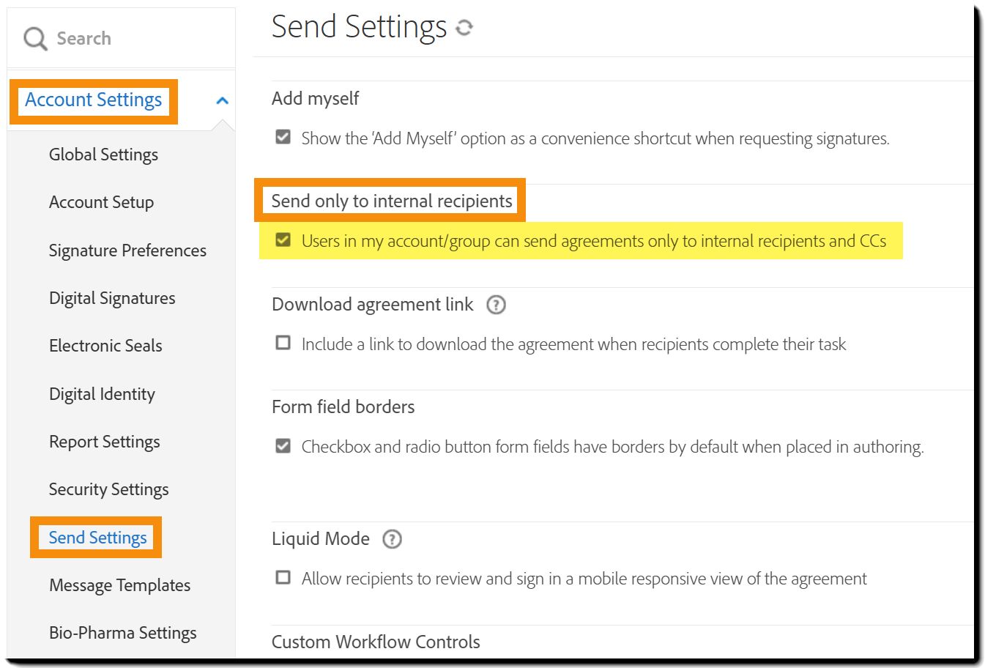Screen dimensions: 985x668
Task: Open help icon for Download agreement link
Action: coord(496,305)
